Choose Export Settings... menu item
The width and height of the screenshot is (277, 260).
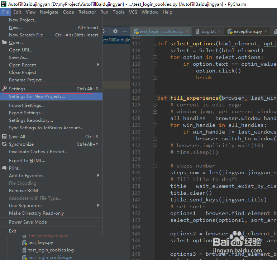[x=51, y=112]
